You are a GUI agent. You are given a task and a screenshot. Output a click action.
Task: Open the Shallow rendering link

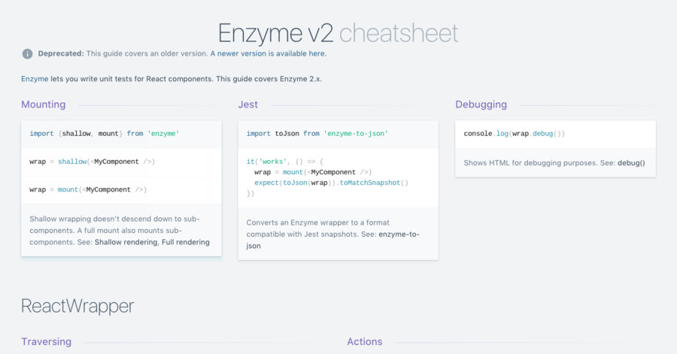tap(126, 242)
